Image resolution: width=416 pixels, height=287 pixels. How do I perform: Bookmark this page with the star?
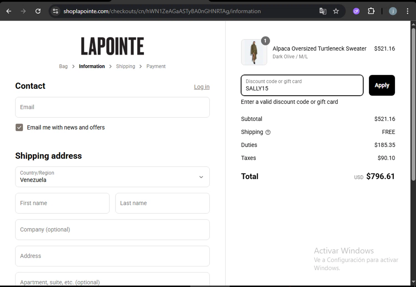pyautogui.click(x=336, y=11)
